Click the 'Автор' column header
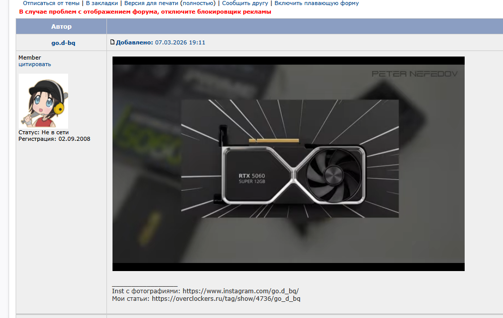Viewport: 503px width, 318px height. [61, 27]
